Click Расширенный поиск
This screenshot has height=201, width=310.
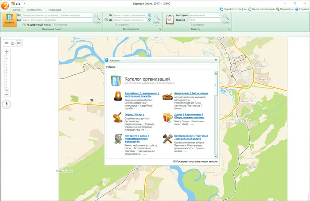(37, 25)
